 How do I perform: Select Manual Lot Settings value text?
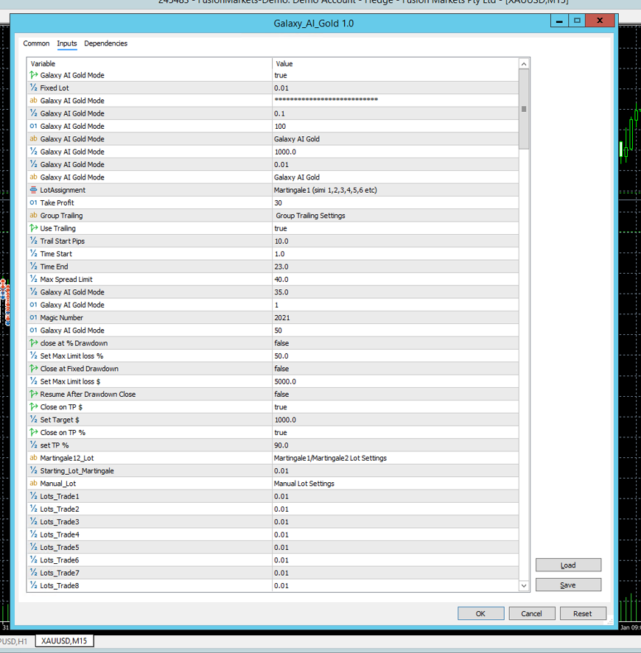coord(304,484)
